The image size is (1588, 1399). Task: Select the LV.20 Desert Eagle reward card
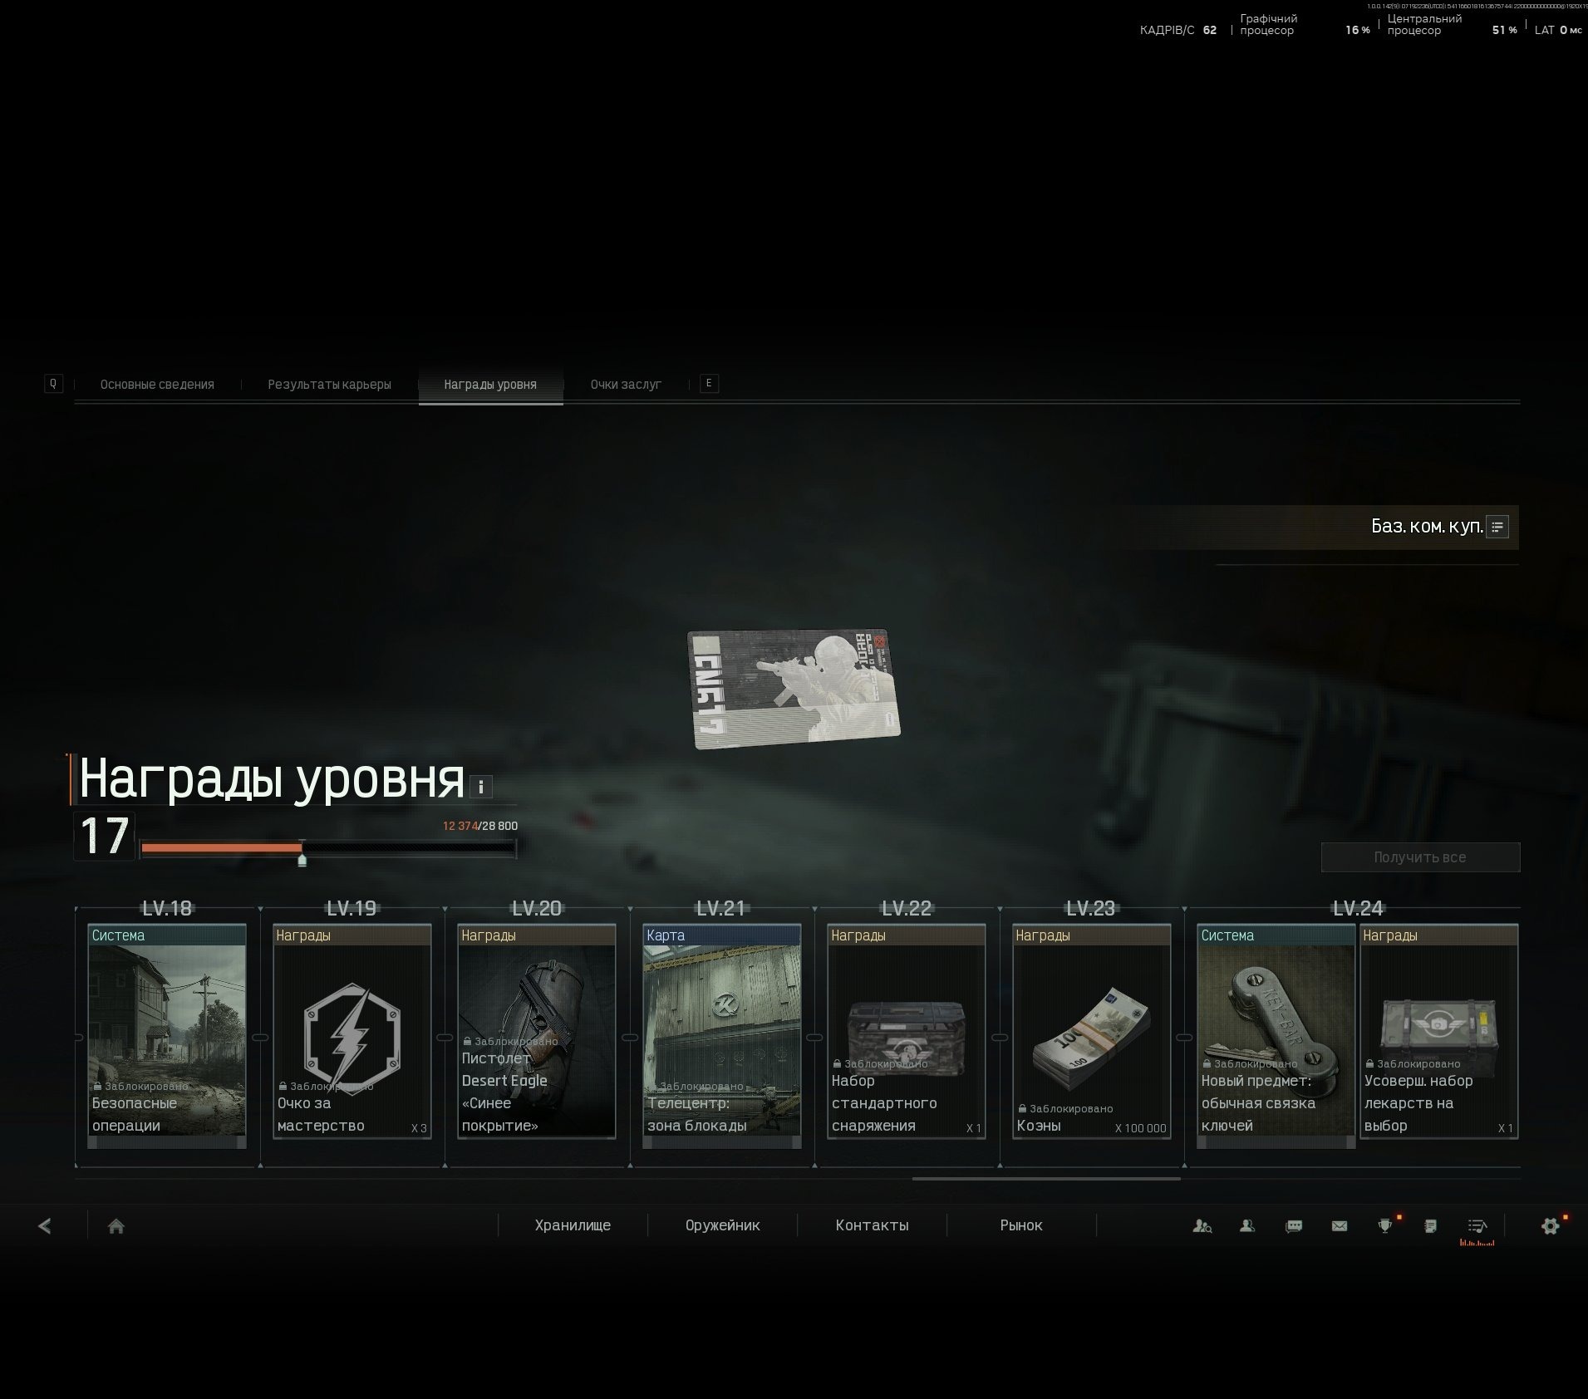(537, 1031)
